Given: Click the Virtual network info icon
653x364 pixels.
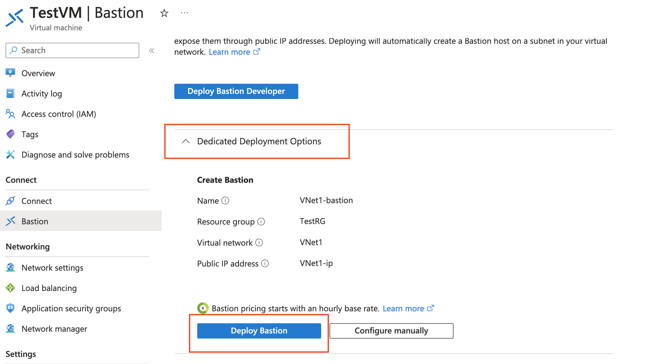Looking at the screenshot, I should click(259, 243).
